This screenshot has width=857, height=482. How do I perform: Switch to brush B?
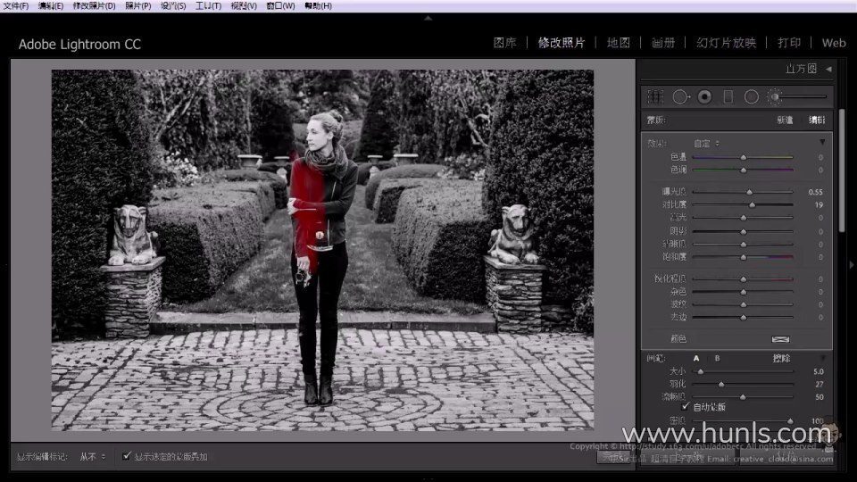tap(716, 358)
